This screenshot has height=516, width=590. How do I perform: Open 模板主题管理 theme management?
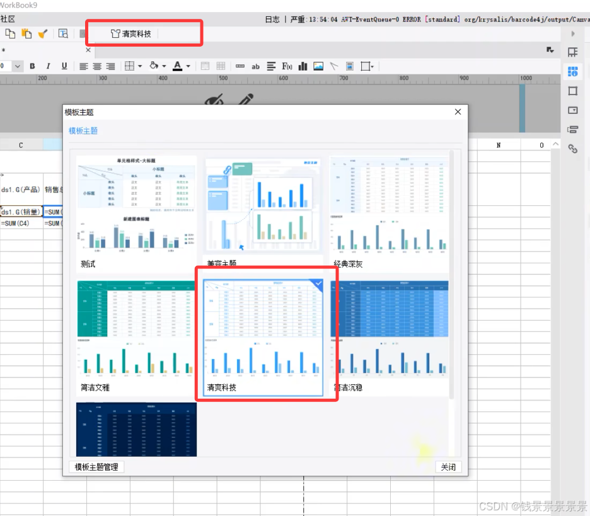(x=96, y=467)
